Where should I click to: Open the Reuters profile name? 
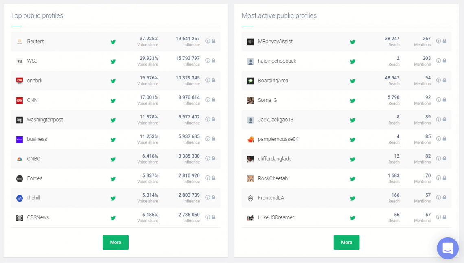click(35, 42)
